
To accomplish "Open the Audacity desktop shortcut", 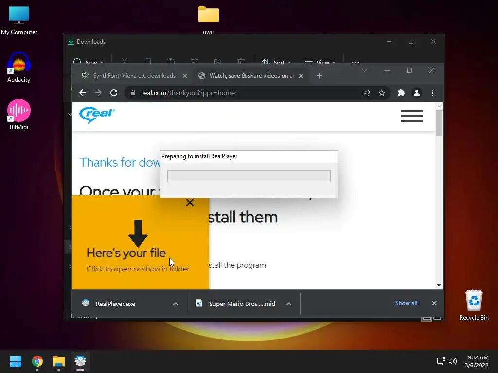I will tap(19, 68).
